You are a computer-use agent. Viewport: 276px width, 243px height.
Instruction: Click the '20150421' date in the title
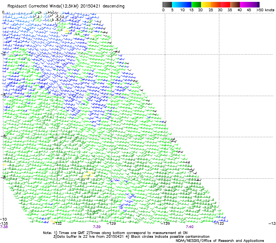click(90, 6)
